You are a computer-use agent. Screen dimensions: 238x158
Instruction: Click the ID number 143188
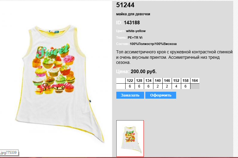[x=132, y=23]
